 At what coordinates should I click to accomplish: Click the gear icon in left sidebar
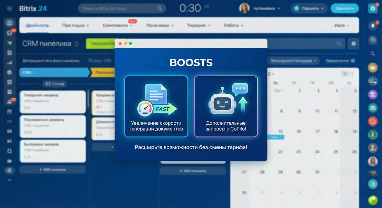[x=10, y=170]
